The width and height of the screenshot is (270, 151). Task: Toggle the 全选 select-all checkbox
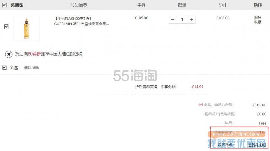(4, 67)
